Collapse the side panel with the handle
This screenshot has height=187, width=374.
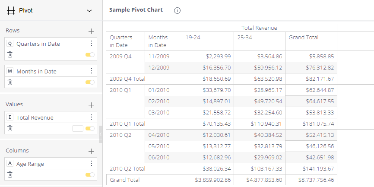click(101, 134)
